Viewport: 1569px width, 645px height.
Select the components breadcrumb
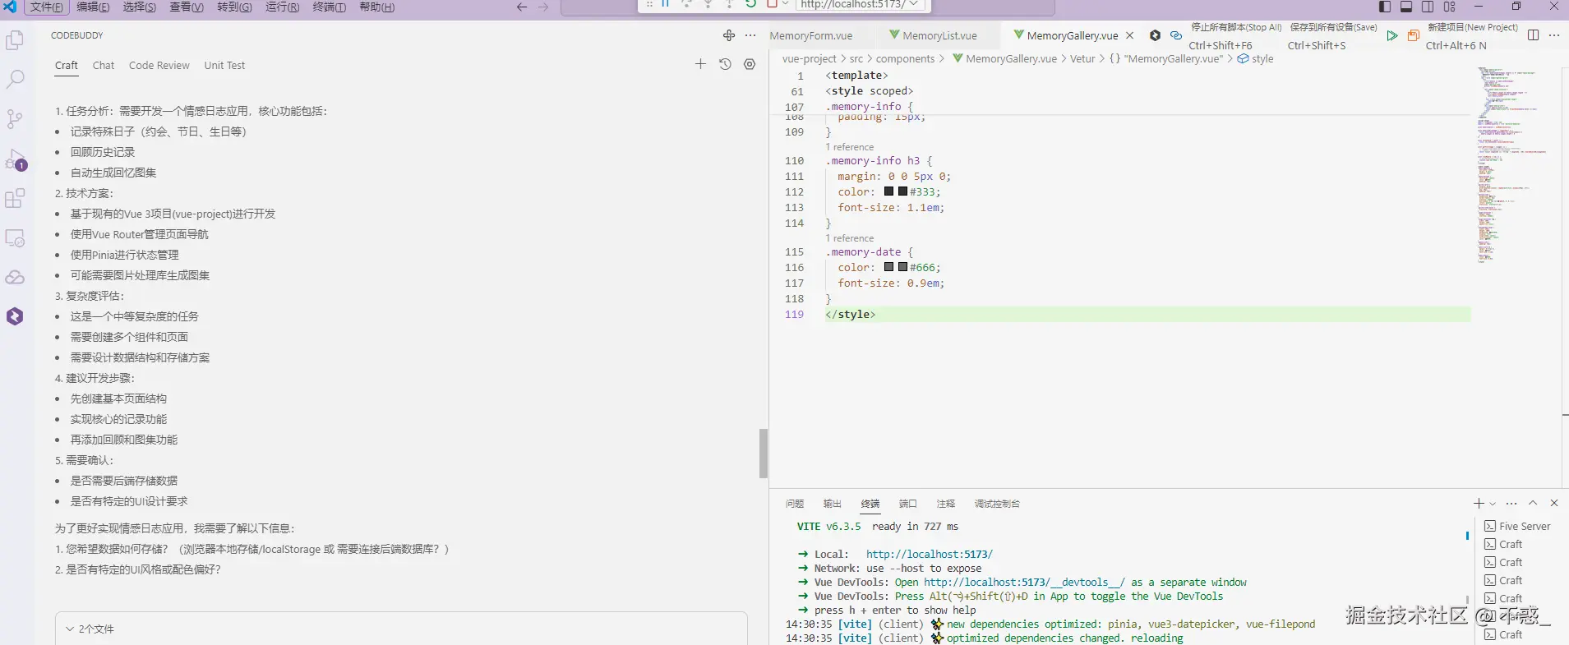[905, 58]
